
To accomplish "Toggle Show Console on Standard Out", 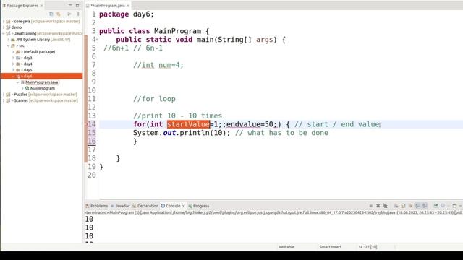I will pyautogui.click(x=417, y=206).
